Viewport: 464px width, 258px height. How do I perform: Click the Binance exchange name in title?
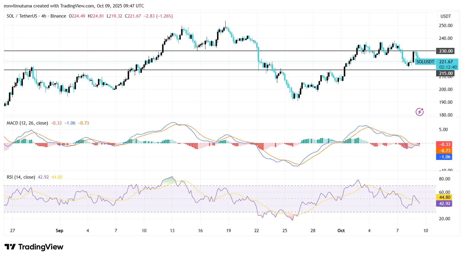[58, 16]
